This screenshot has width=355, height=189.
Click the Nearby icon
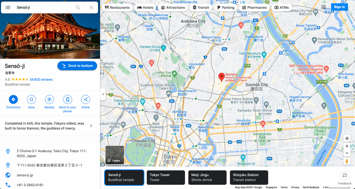point(49,99)
